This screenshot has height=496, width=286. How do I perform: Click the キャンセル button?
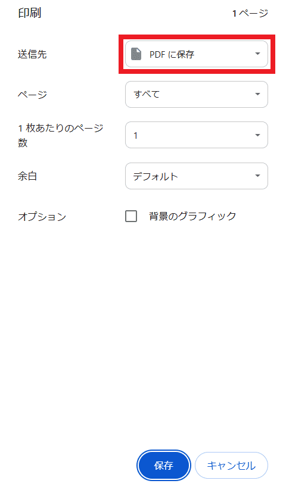point(231,465)
